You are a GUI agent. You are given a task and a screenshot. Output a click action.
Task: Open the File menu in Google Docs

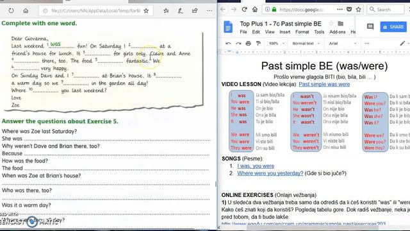(x=243, y=32)
